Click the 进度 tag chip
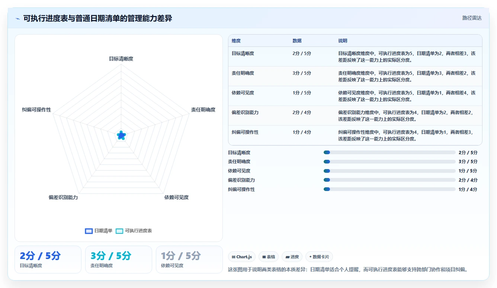This screenshot has height=288, width=497. point(292,257)
